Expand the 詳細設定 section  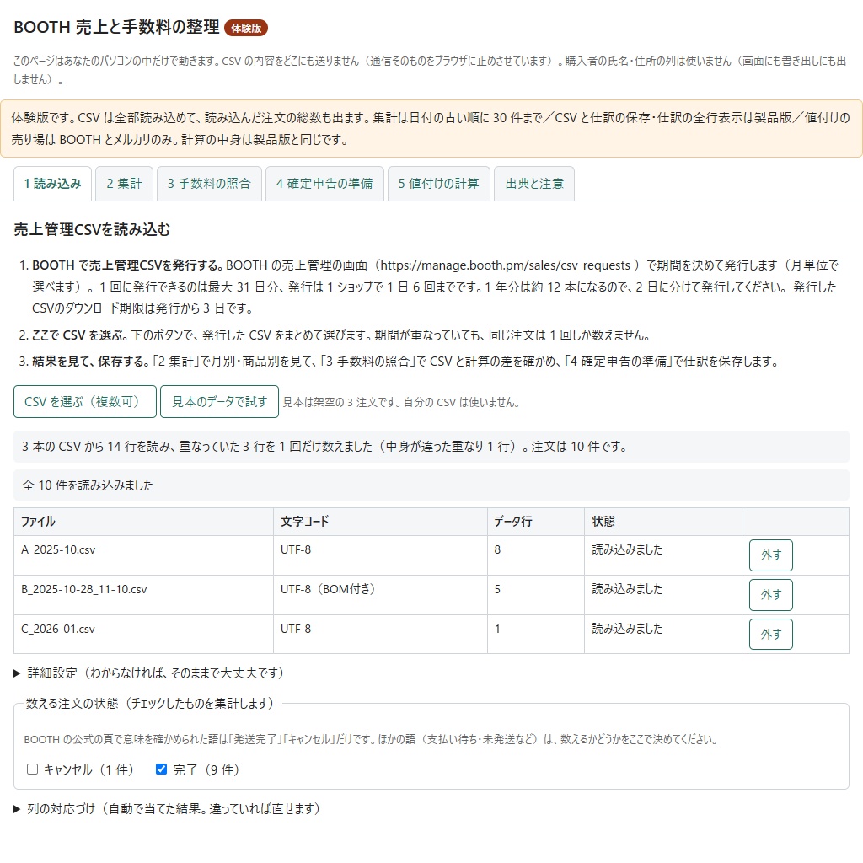[148, 673]
